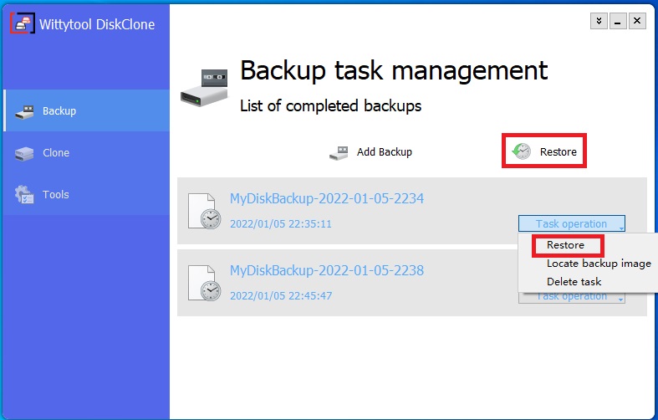Click the green Restore clock icon
The image size is (658, 420).
click(x=522, y=151)
